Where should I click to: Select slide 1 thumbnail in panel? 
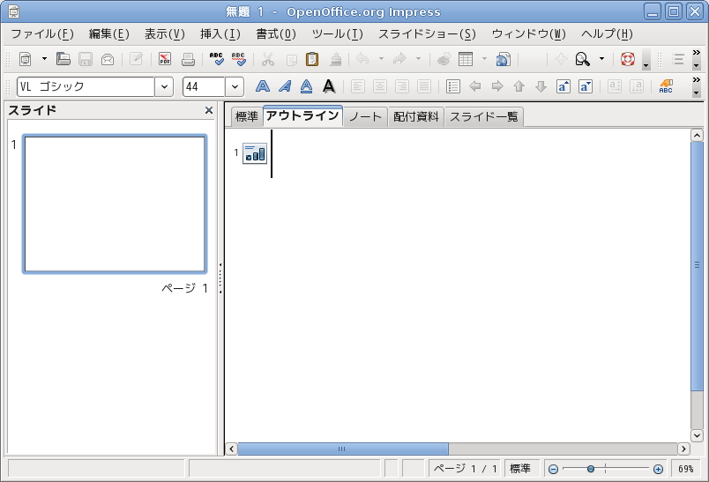click(115, 204)
